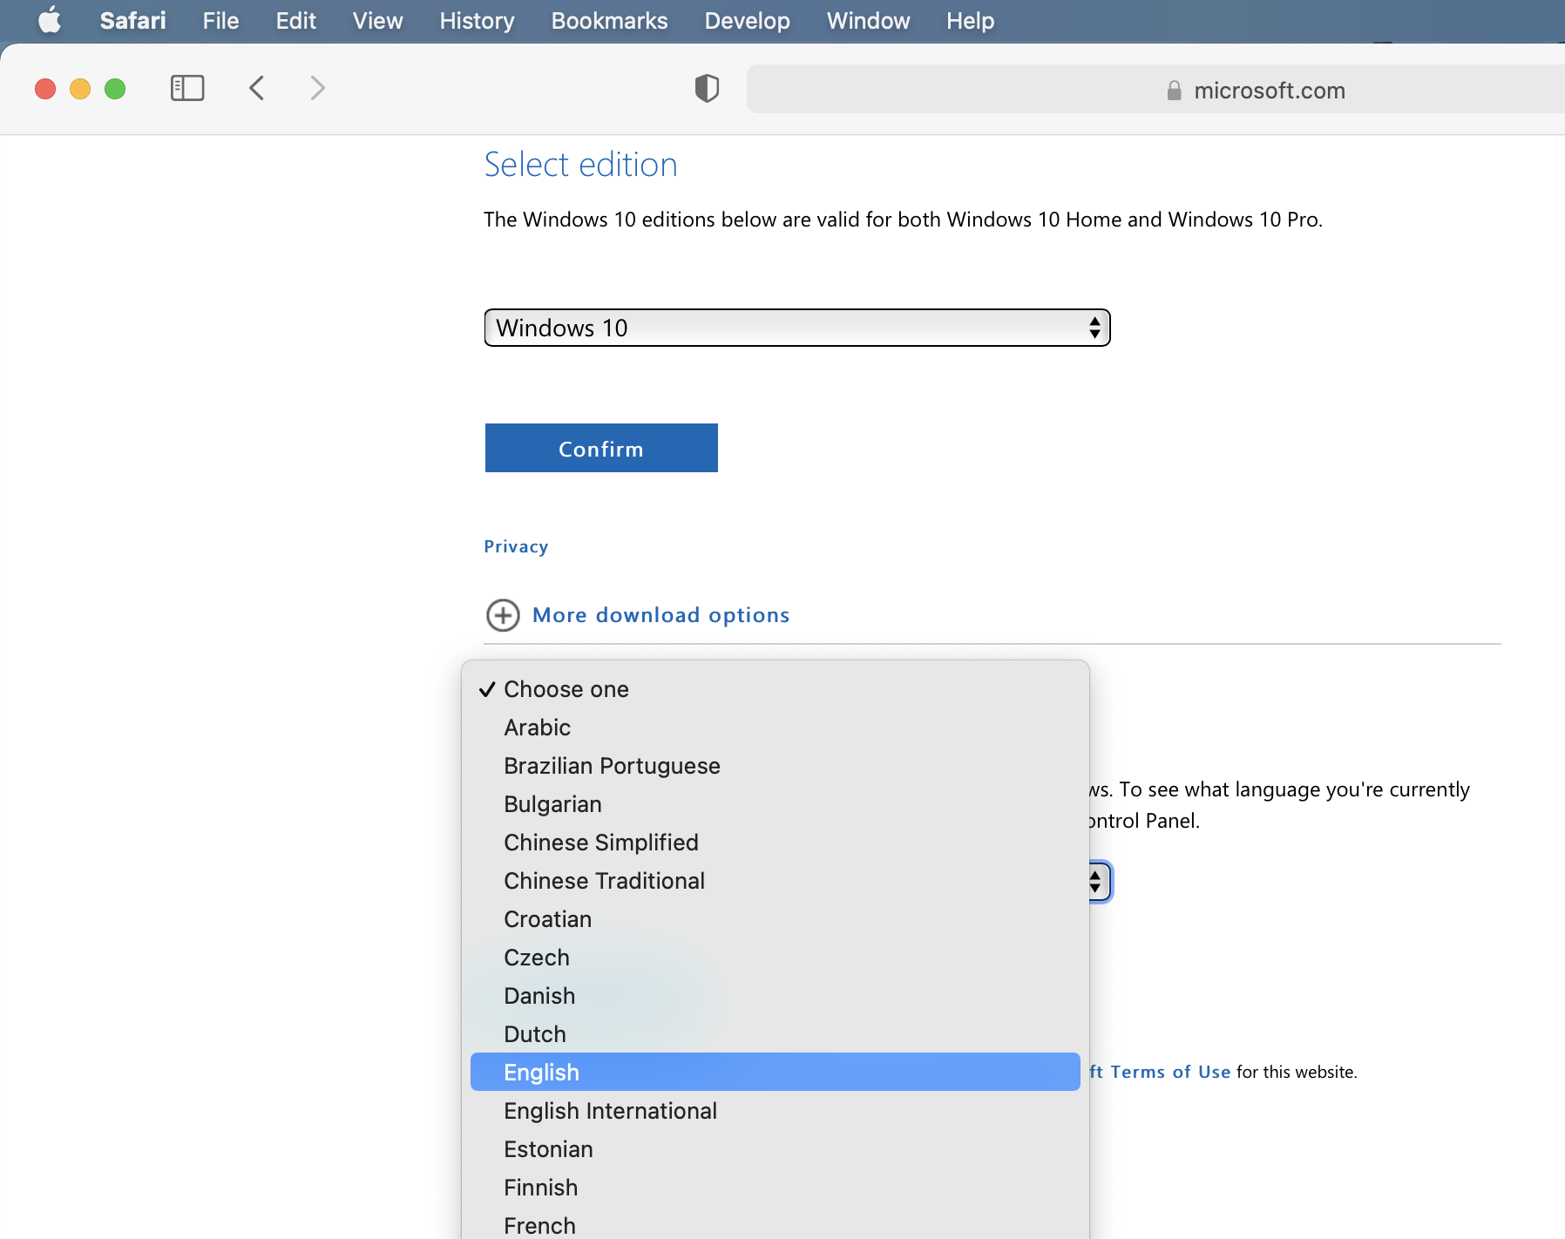Open the Safari application menu
The image size is (1565, 1239).
132,21
